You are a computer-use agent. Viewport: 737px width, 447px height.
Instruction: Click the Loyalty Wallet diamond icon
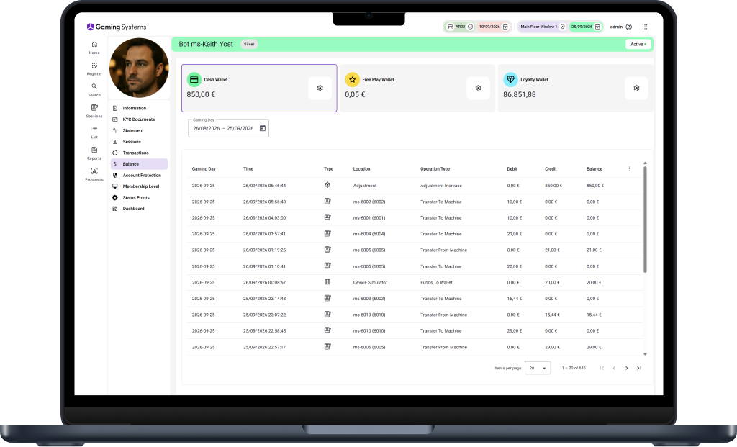point(510,79)
